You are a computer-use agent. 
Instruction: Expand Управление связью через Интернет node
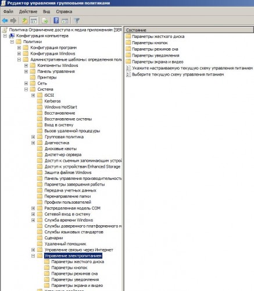pos(33,250)
